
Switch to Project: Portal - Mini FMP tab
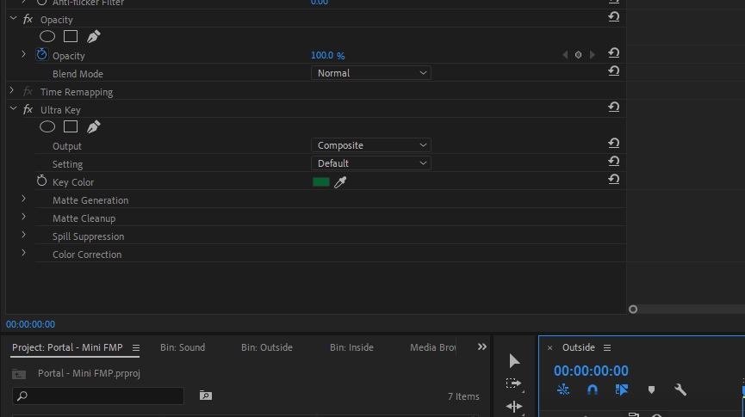tap(67, 347)
